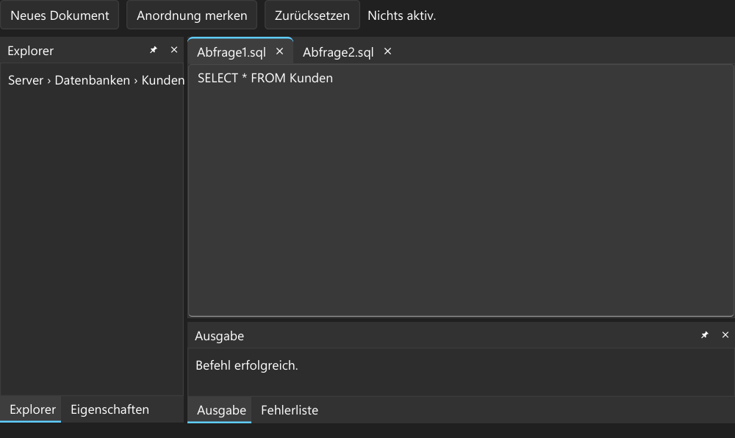The image size is (735, 438).
Task: Click the Neues Dokument button
Action: [60, 15]
